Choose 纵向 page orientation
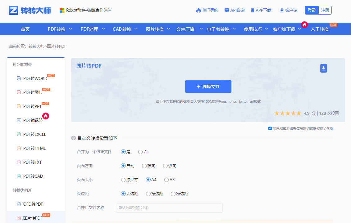 (x=165, y=166)
